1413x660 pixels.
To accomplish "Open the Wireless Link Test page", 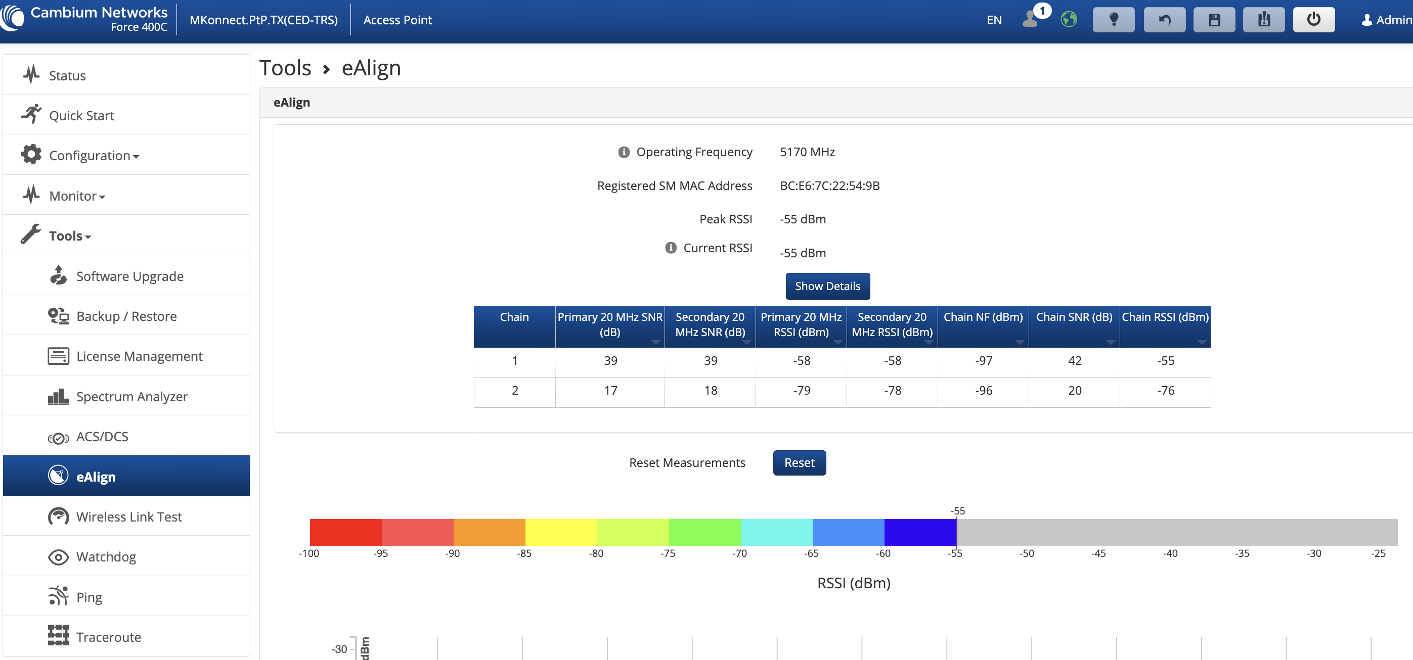I will 129,516.
